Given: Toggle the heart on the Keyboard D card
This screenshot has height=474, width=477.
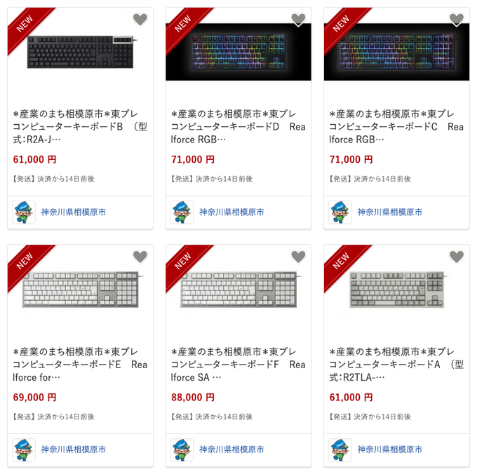Looking at the screenshot, I should tap(298, 20).
